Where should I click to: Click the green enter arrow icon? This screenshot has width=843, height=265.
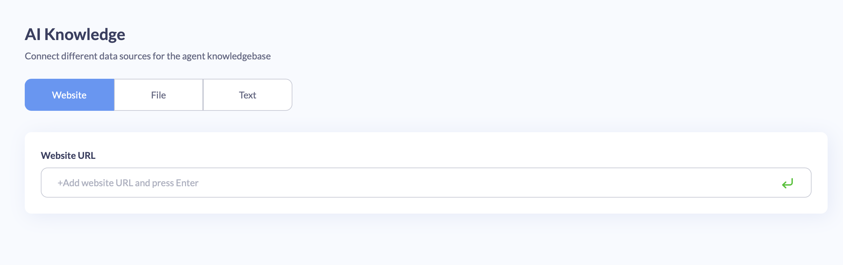point(787,183)
